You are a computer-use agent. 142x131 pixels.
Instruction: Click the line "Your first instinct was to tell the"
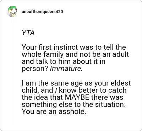click(x=74, y=47)
